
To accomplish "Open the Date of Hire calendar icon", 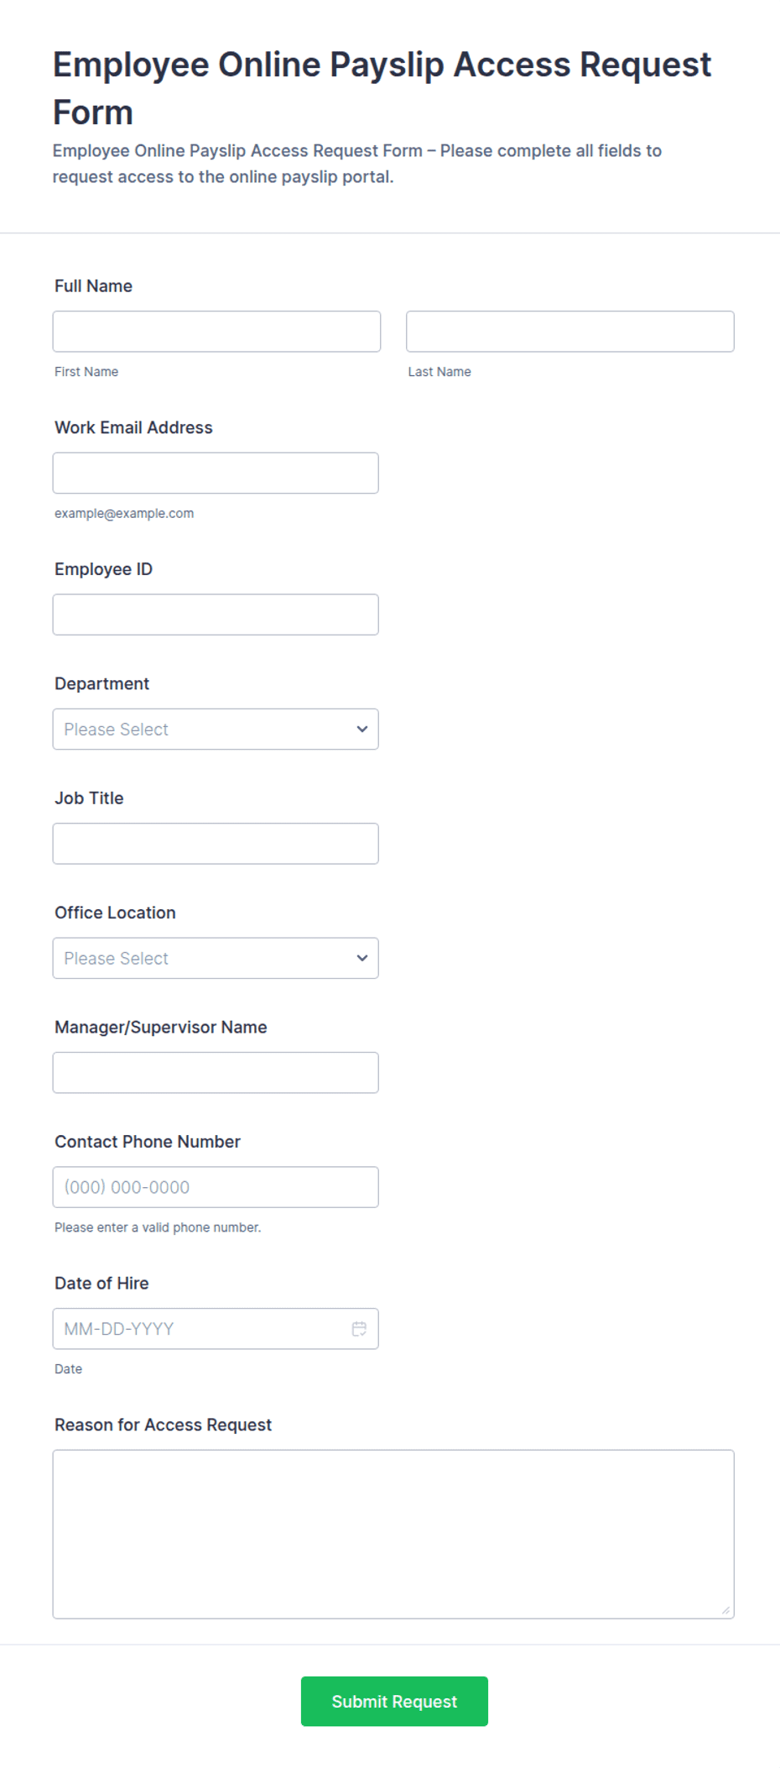I will [x=359, y=1328].
